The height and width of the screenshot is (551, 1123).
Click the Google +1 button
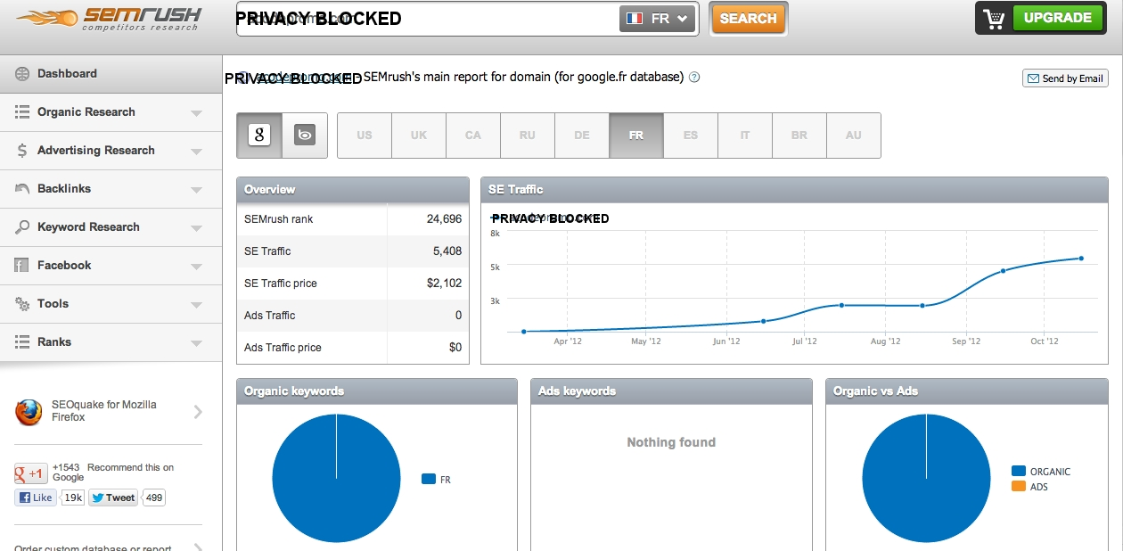point(31,473)
